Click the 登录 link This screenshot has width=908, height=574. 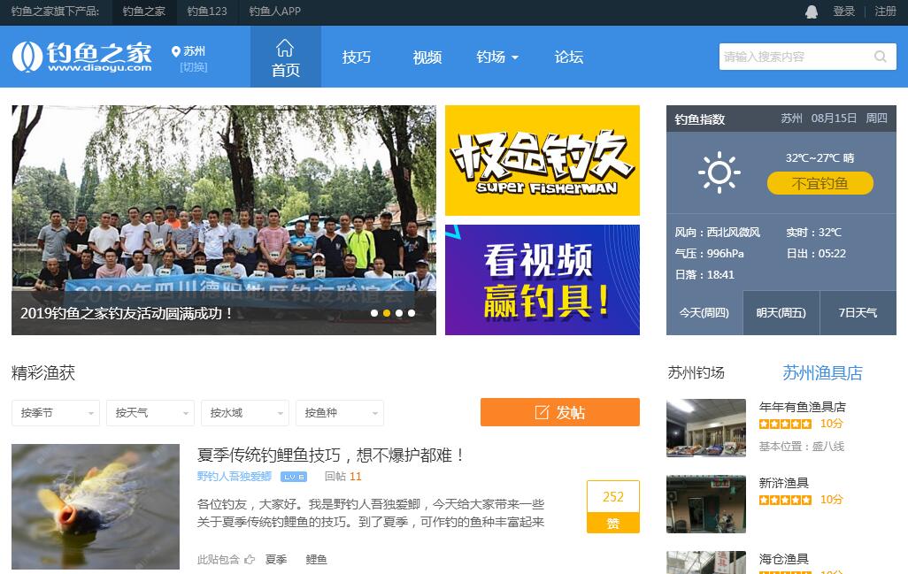coord(843,11)
